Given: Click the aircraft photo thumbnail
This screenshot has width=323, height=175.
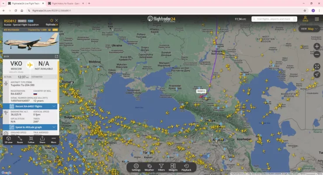Looking at the screenshot, I should tap(31, 43).
